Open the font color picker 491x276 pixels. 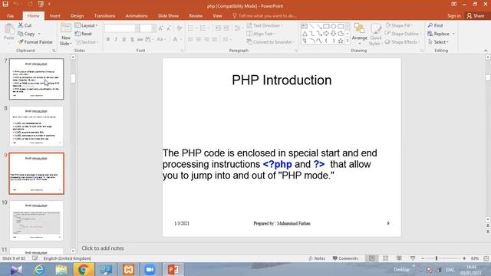176,39
